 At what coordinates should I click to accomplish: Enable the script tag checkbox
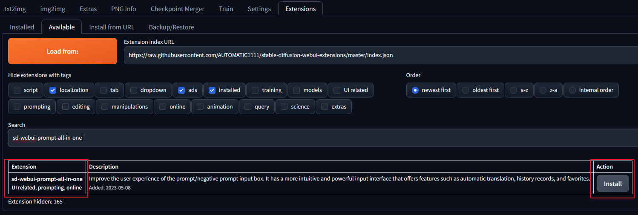pyautogui.click(x=17, y=90)
